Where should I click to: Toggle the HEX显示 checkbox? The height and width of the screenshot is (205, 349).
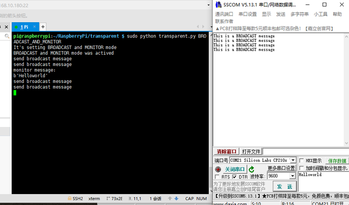[301, 161]
